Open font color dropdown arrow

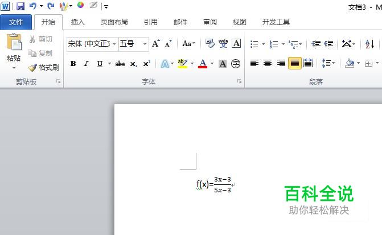pyautogui.click(x=212, y=64)
